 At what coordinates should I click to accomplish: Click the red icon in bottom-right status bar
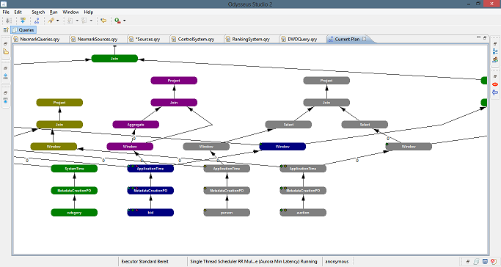pos(493,262)
